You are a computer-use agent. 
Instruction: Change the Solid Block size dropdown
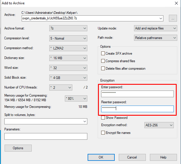pos(68,78)
